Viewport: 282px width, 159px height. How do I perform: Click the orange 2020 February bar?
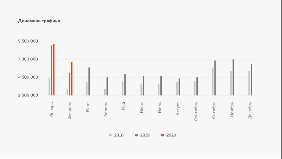(72, 79)
